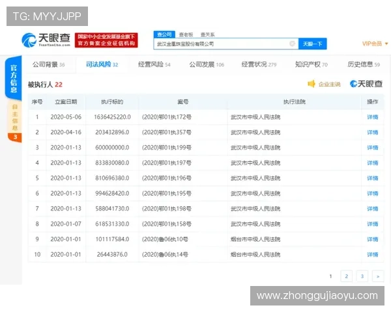Go to page 3 of results
The width and height of the screenshot is (391, 312).
362,276
